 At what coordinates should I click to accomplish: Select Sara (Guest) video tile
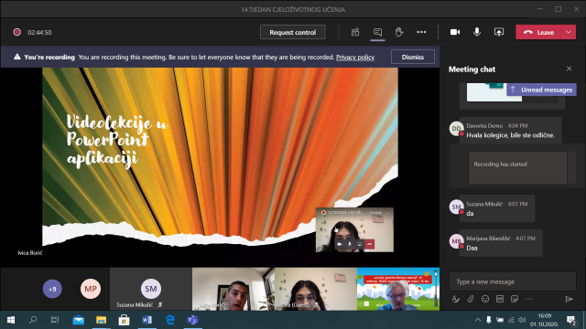[x=316, y=289]
